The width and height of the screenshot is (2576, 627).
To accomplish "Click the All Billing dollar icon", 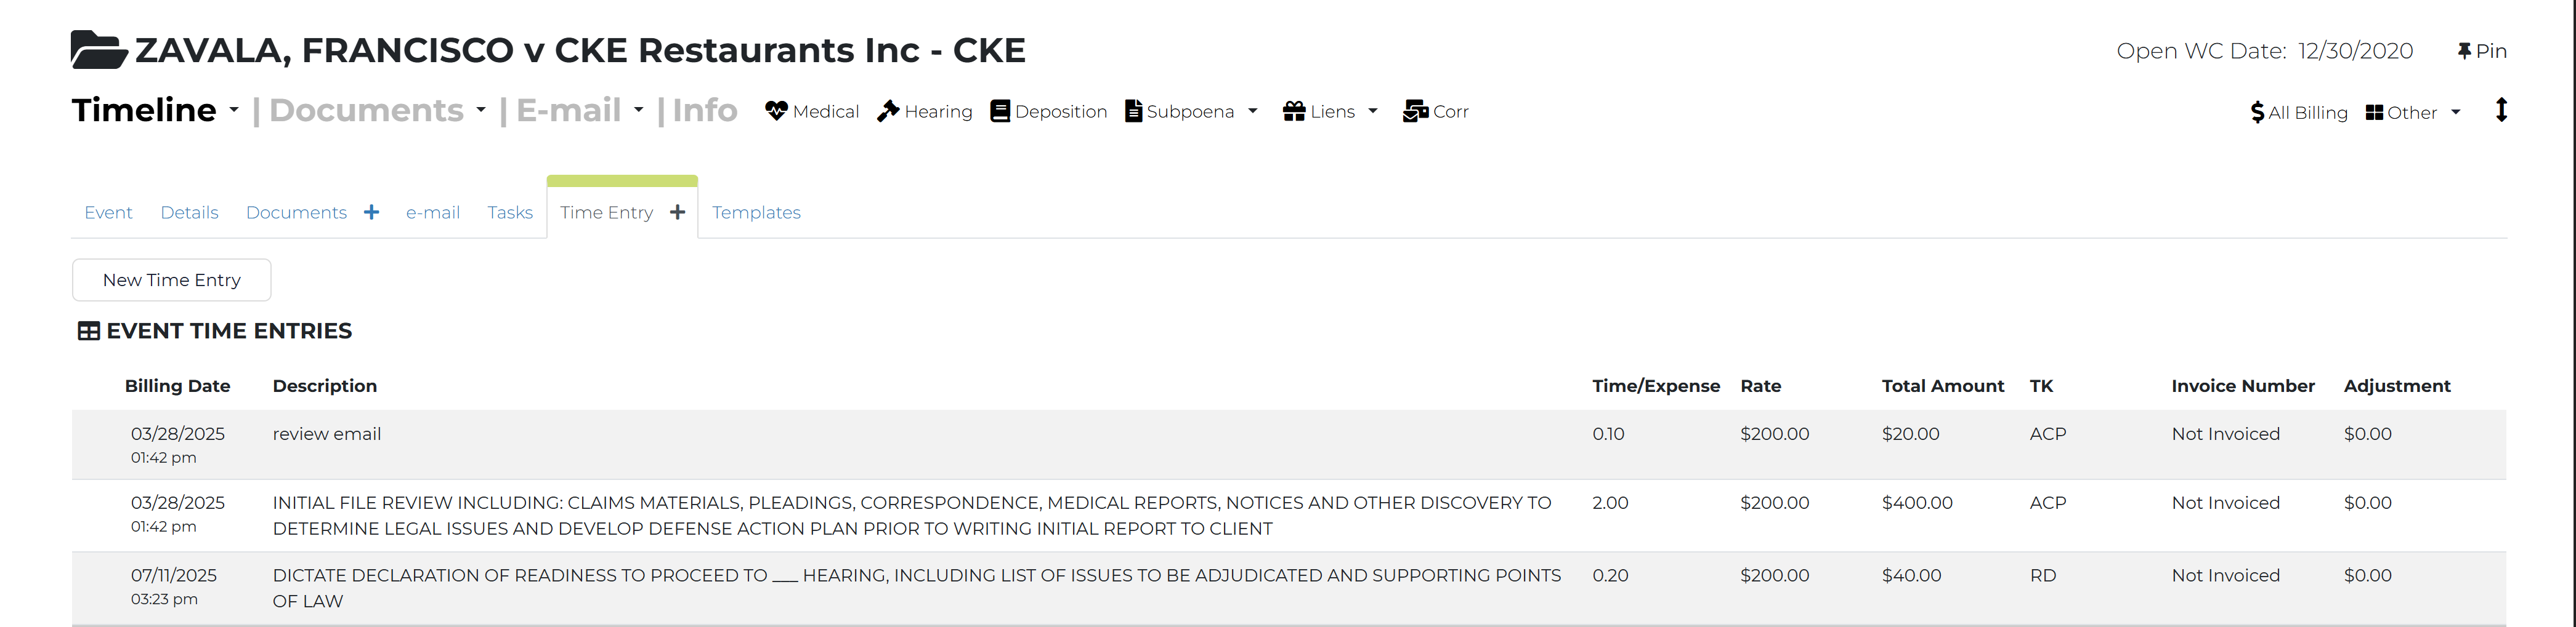I will point(2257,113).
